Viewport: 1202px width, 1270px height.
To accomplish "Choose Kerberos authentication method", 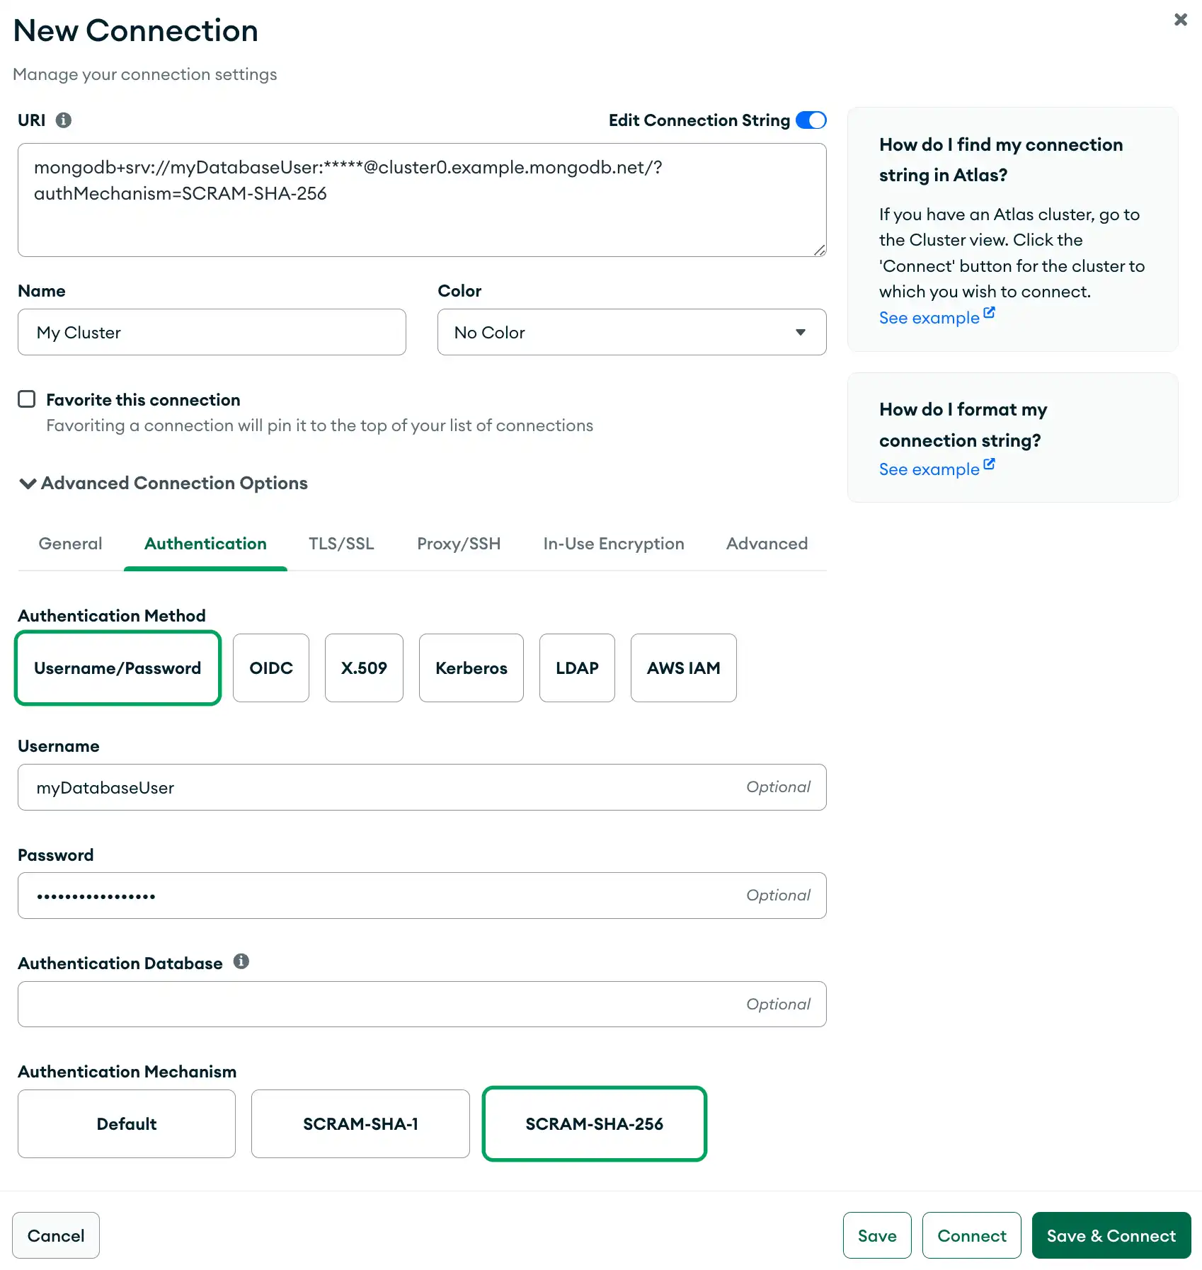I will pos(471,668).
